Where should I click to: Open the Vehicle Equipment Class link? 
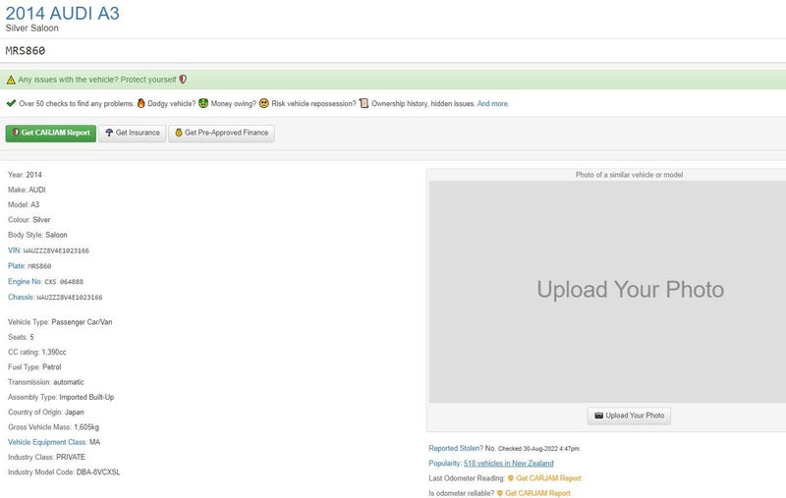47,442
